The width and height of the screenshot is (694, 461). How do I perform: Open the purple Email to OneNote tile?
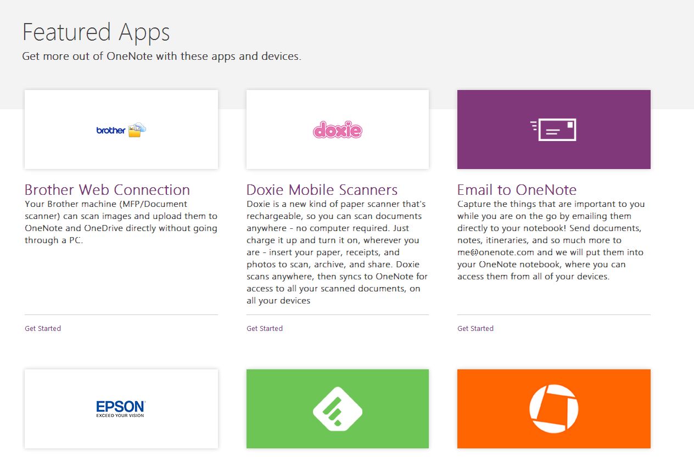[554, 130]
